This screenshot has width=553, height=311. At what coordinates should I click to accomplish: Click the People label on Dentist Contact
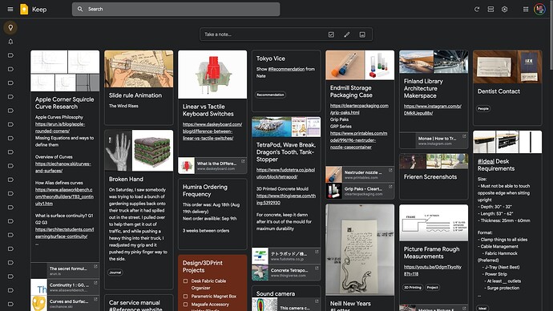click(x=482, y=108)
